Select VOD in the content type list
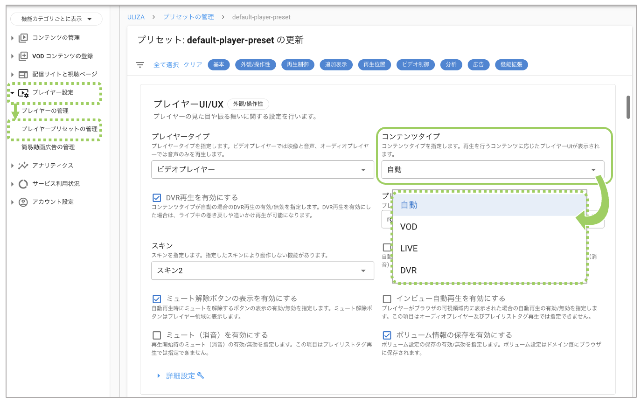The height and width of the screenshot is (403, 641). 489,227
